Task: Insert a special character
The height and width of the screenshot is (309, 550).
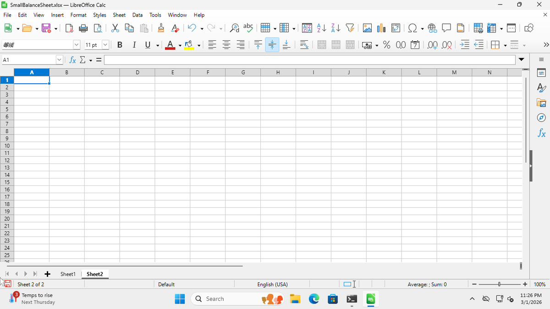Action: (412, 28)
